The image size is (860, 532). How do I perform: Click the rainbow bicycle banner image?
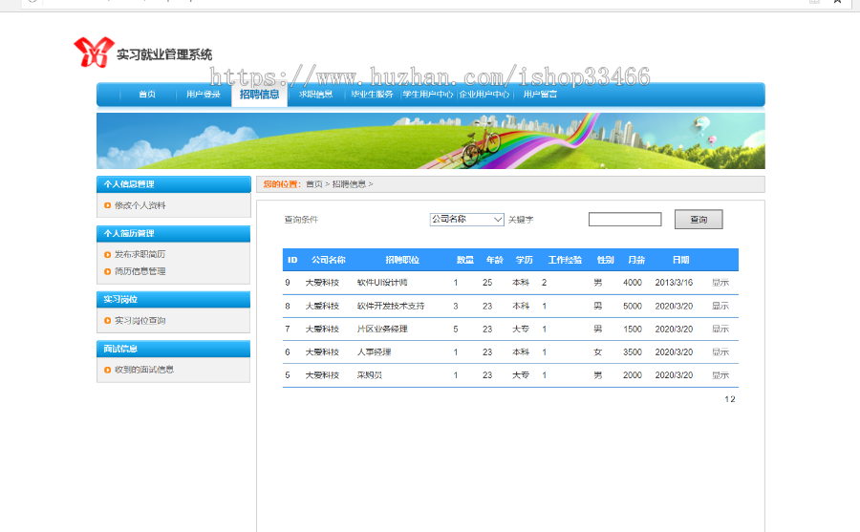point(431,141)
